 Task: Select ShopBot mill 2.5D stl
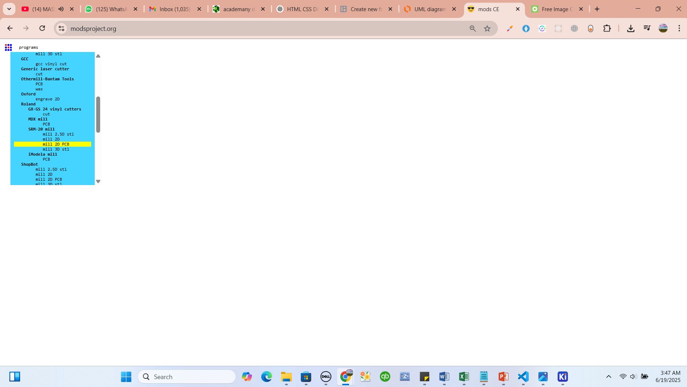51,169
